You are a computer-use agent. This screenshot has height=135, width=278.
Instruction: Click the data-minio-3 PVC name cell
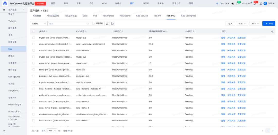point(82,102)
